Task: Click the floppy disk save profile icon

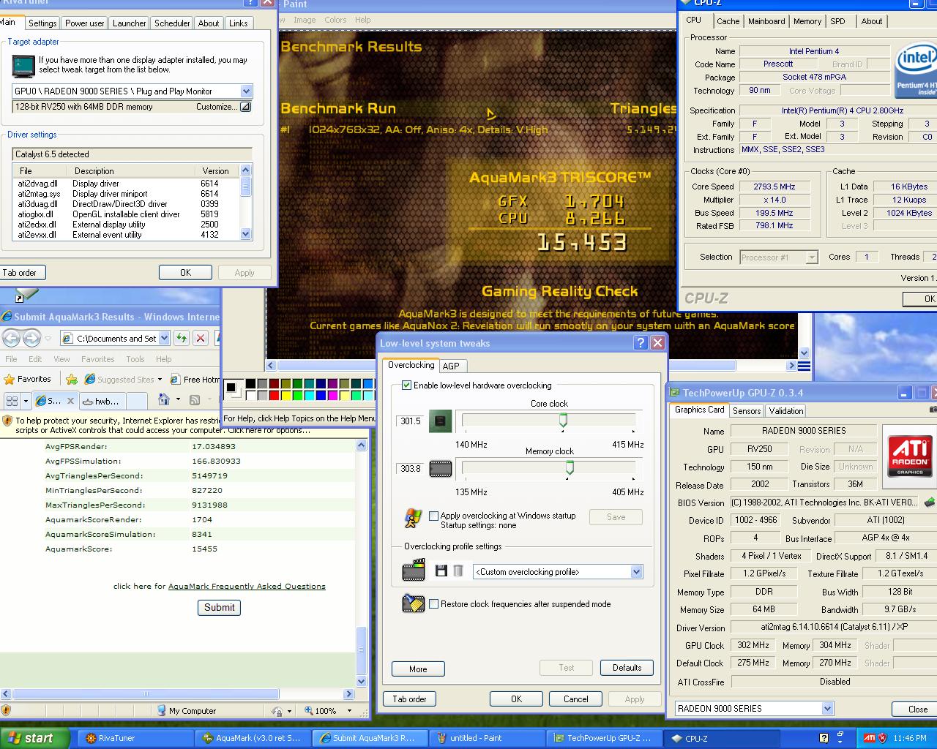Action: [441, 571]
